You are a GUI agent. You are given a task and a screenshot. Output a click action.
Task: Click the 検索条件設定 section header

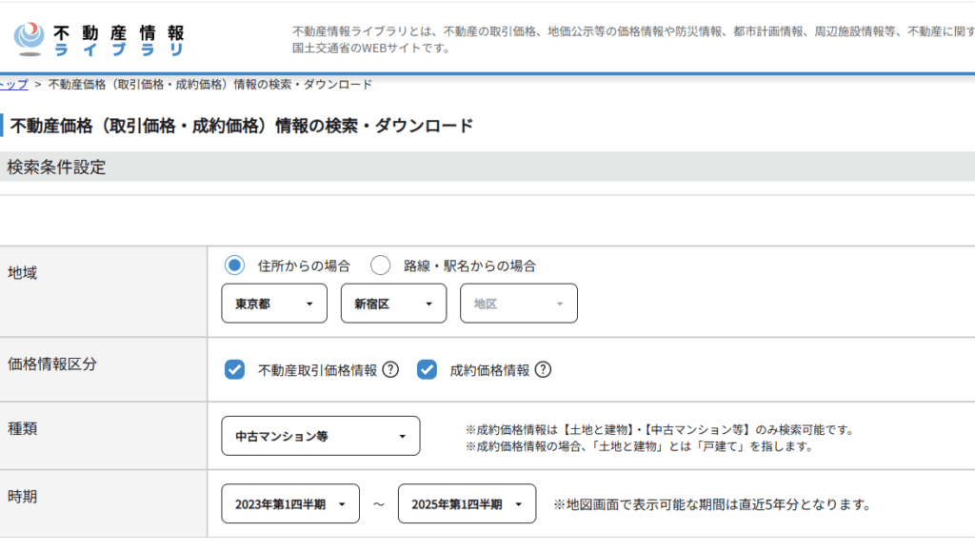click(57, 167)
